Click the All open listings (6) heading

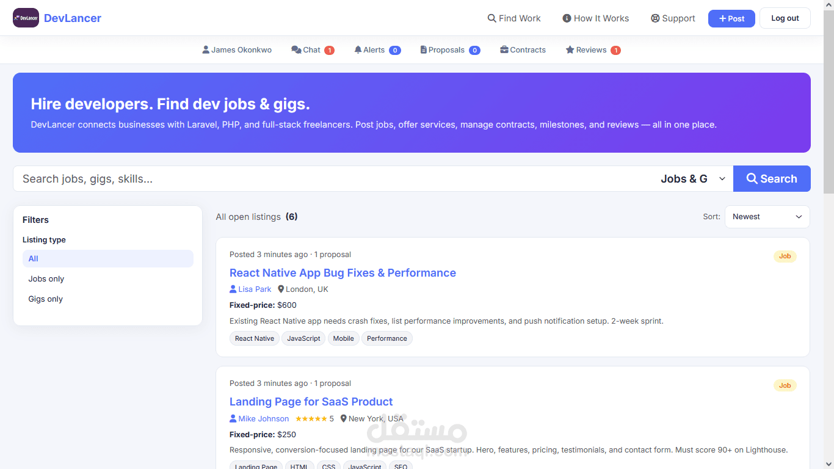[x=257, y=217]
